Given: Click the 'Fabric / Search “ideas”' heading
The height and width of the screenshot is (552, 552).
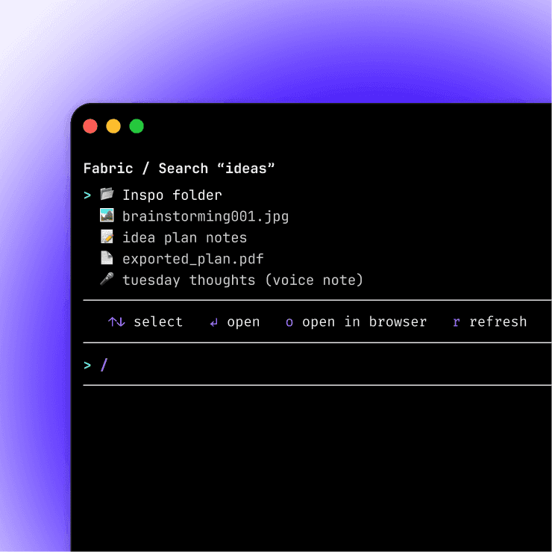Looking at the screenshot, I should click(179, 169).
